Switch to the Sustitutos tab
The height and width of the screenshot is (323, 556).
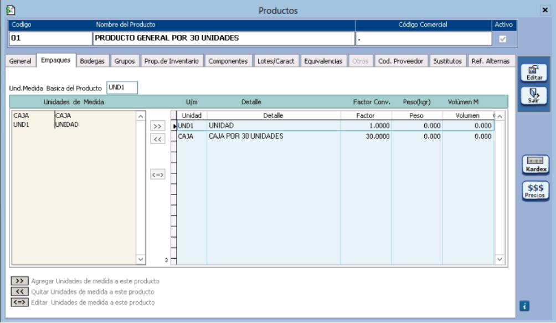(447, 61)
